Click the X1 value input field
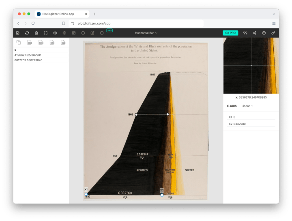The height and width of the screenshot is (221, 292). 251,117
